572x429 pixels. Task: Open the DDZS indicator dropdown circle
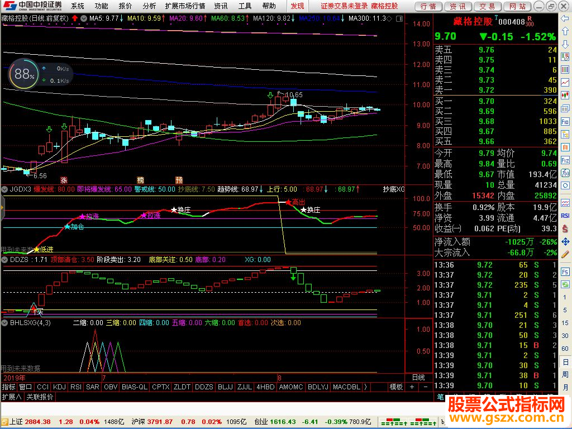tap(4, 260)
